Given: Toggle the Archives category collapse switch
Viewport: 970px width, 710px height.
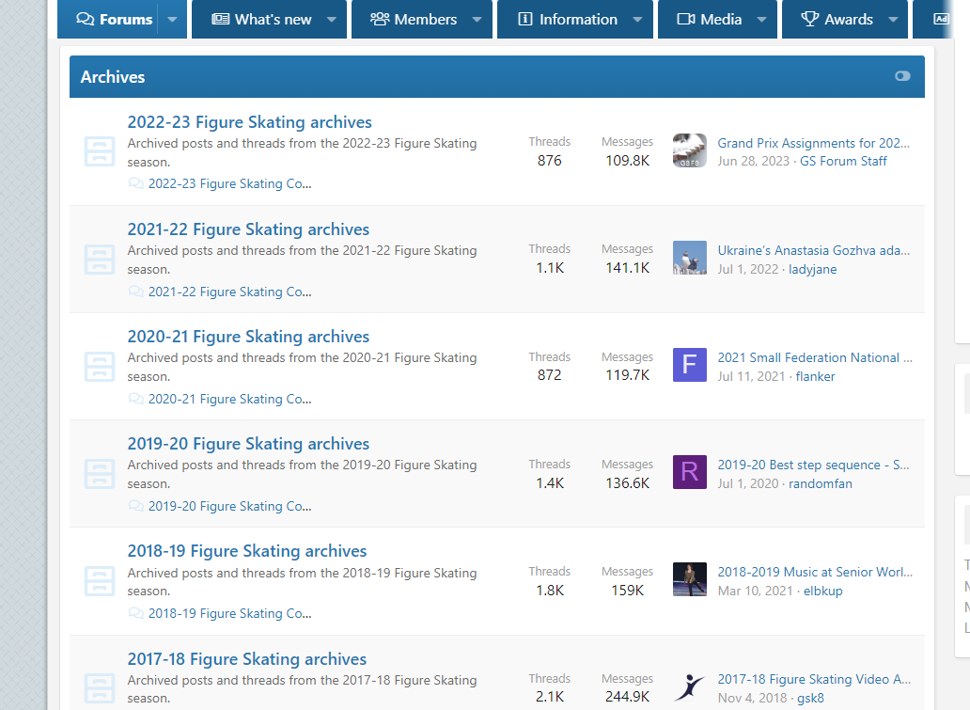Looking at the screenshot, I should [x=902, y=76].
